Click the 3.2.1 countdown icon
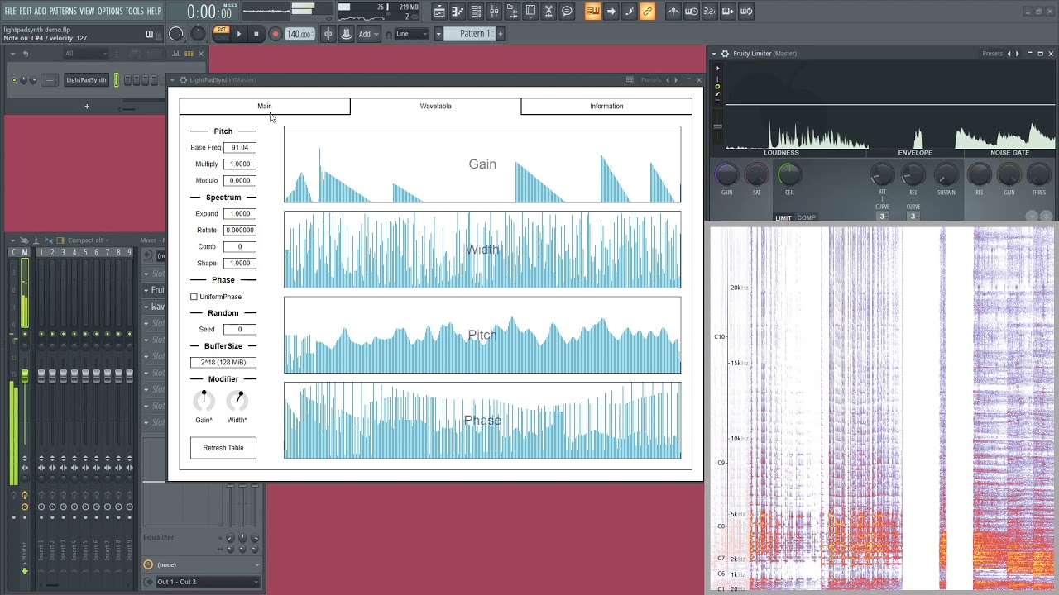The width and height of the screenshot is (1059, 595). click(x=709, y=12)
